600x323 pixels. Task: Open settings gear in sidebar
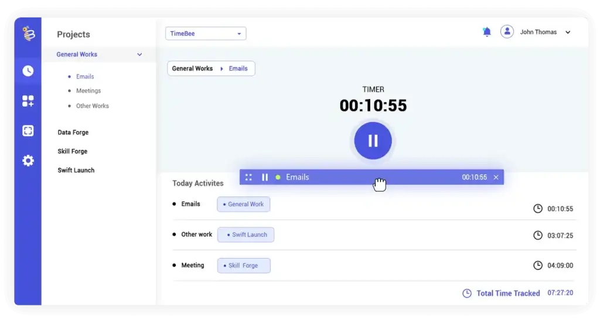28,161
